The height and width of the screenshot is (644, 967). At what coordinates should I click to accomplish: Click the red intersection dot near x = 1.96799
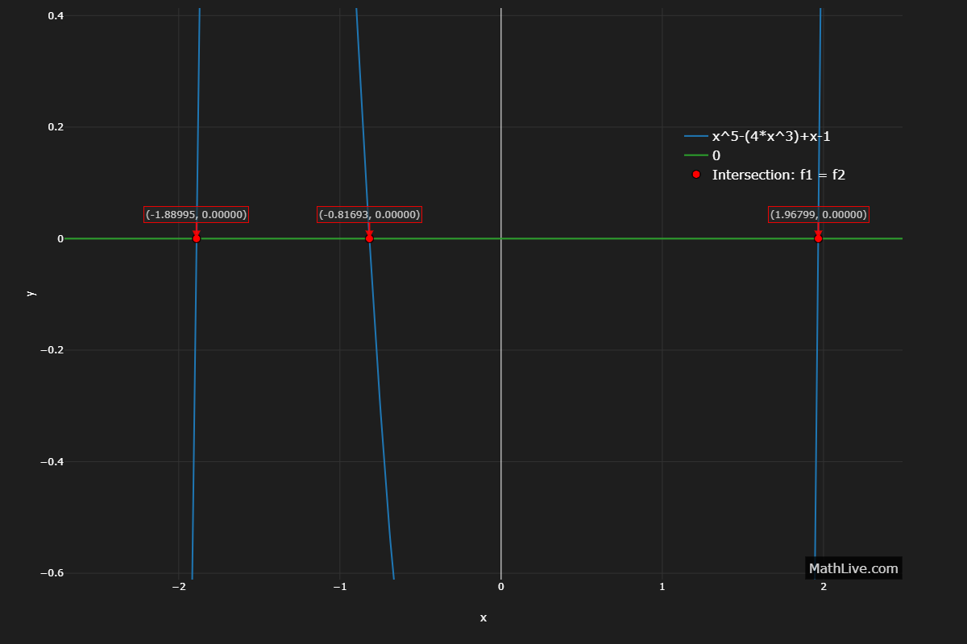tap(818, 238)
